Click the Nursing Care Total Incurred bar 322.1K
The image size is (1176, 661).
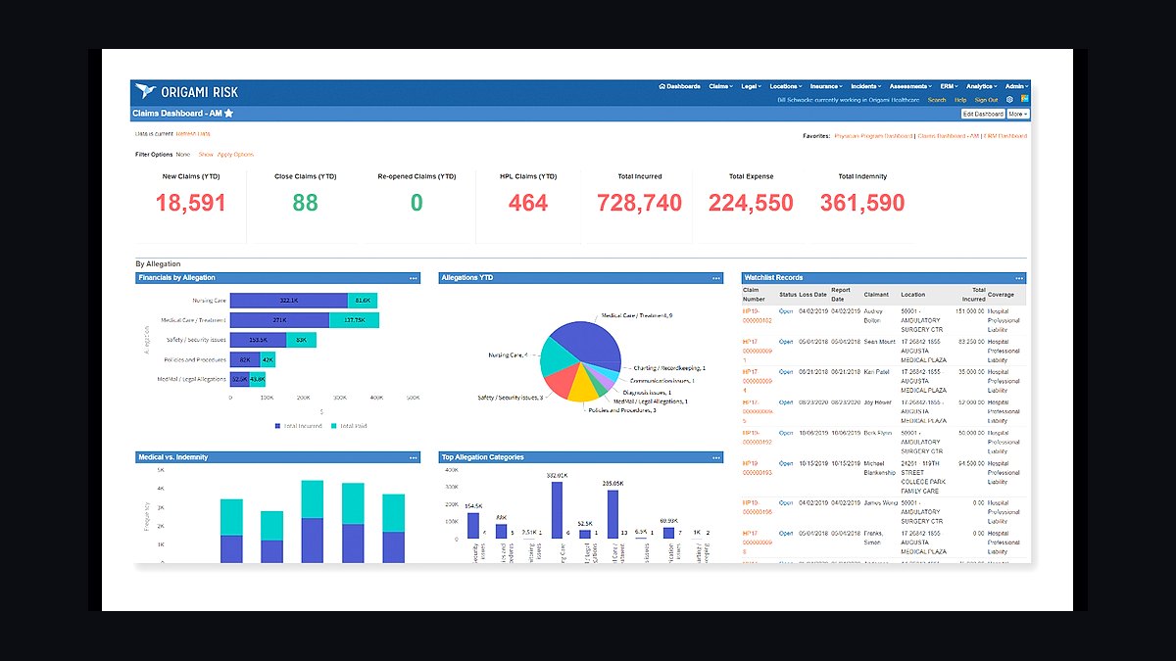coord(289,301)
